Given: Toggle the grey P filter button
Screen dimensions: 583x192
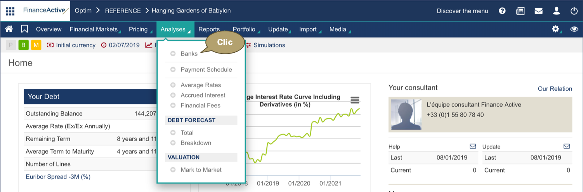Looking at the screenshot, I should click(x=11, y=45).
